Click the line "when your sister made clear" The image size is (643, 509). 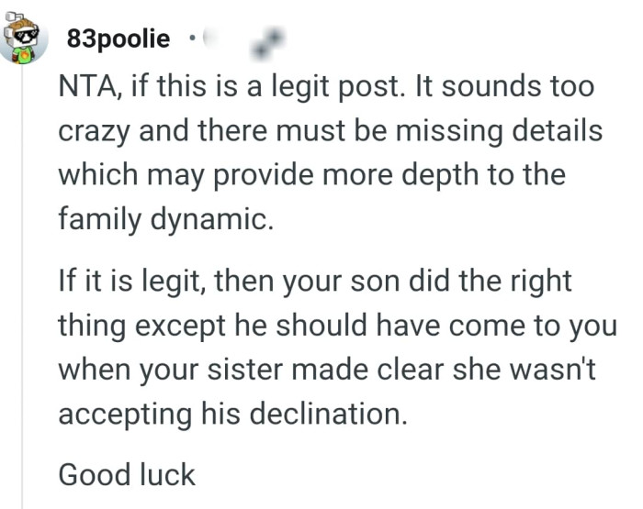point(326,370)
